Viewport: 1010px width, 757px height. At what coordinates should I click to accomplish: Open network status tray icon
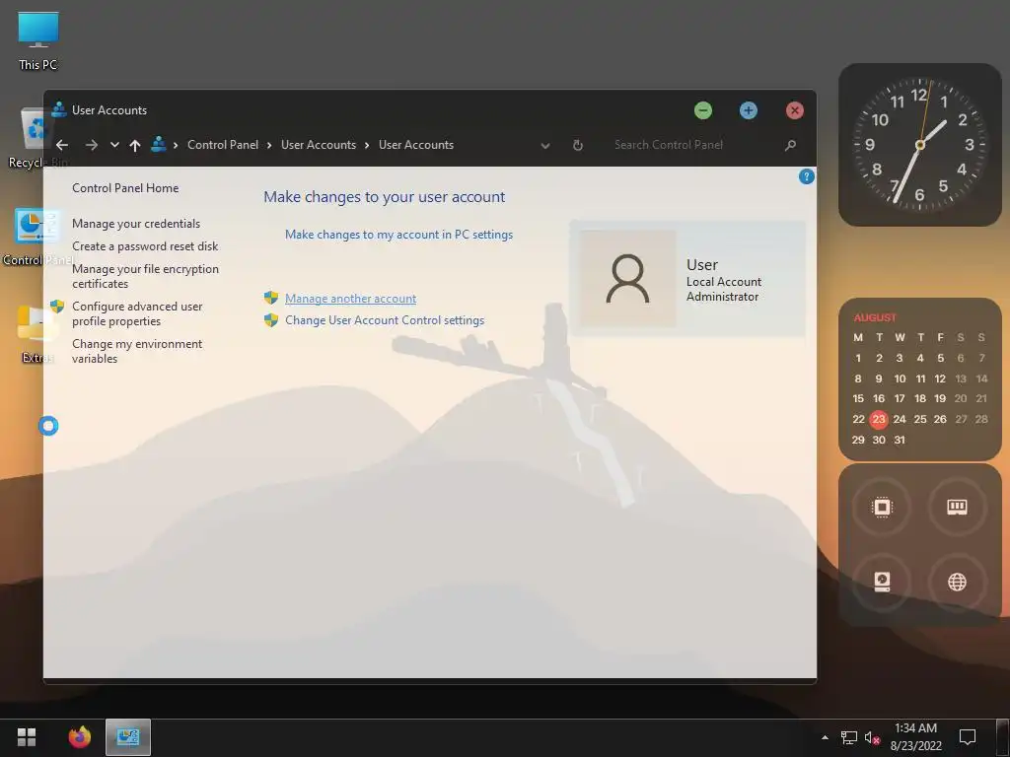849,737
